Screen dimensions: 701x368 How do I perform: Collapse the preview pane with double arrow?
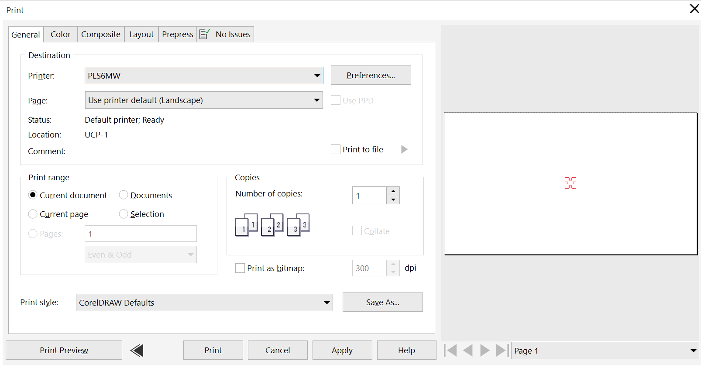click(137, 351)
